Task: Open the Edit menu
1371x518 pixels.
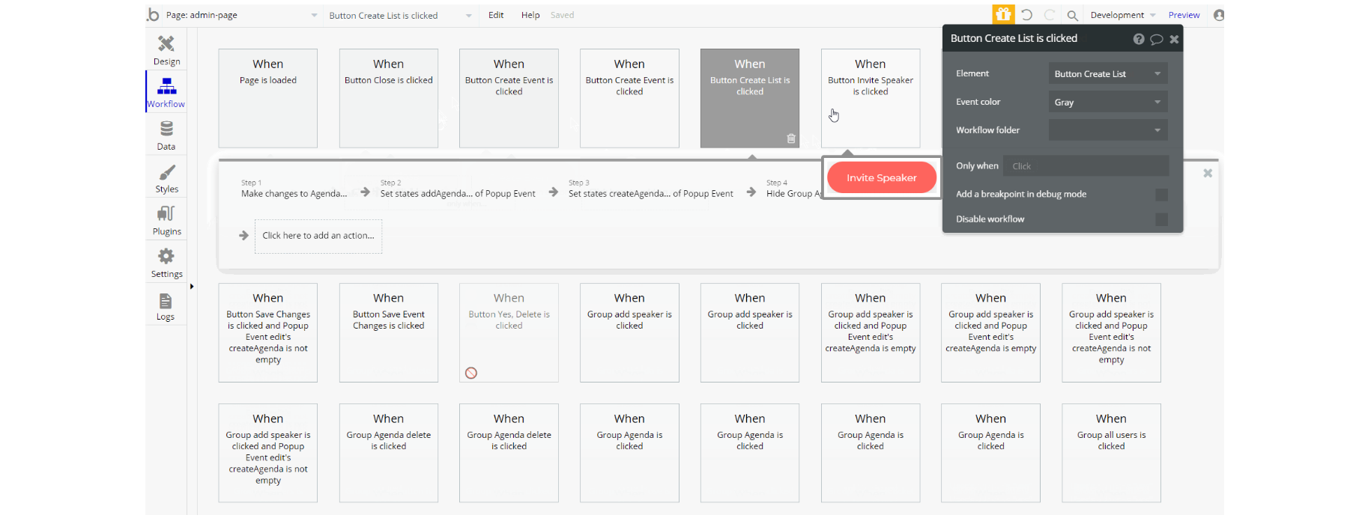Action: 496,15
